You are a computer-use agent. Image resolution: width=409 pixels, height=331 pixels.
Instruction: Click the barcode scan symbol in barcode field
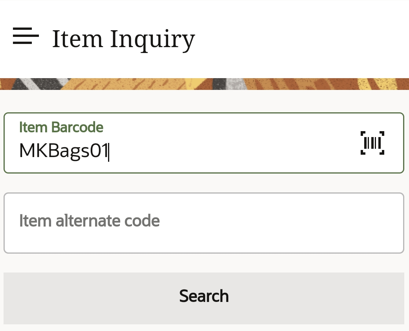coord(372,143)
